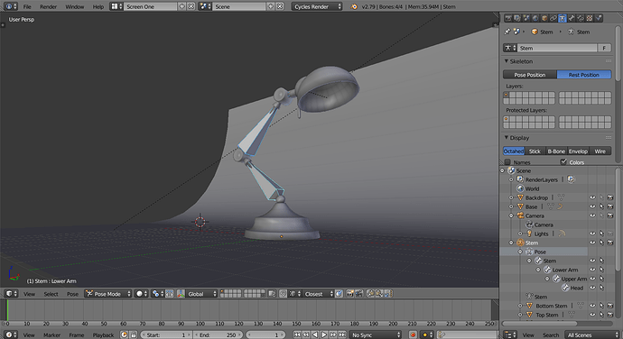Open the Window menu

[x=75, y=6]
